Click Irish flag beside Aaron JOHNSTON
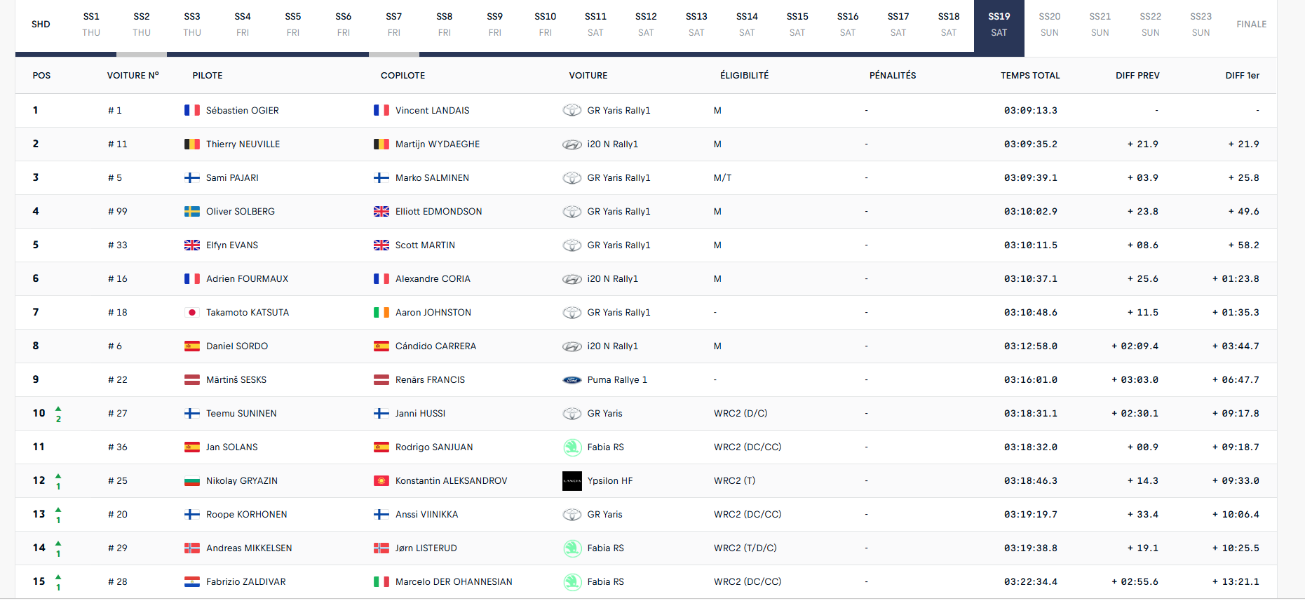Screen dimensions: 1305x601 [x=381, y=312]
